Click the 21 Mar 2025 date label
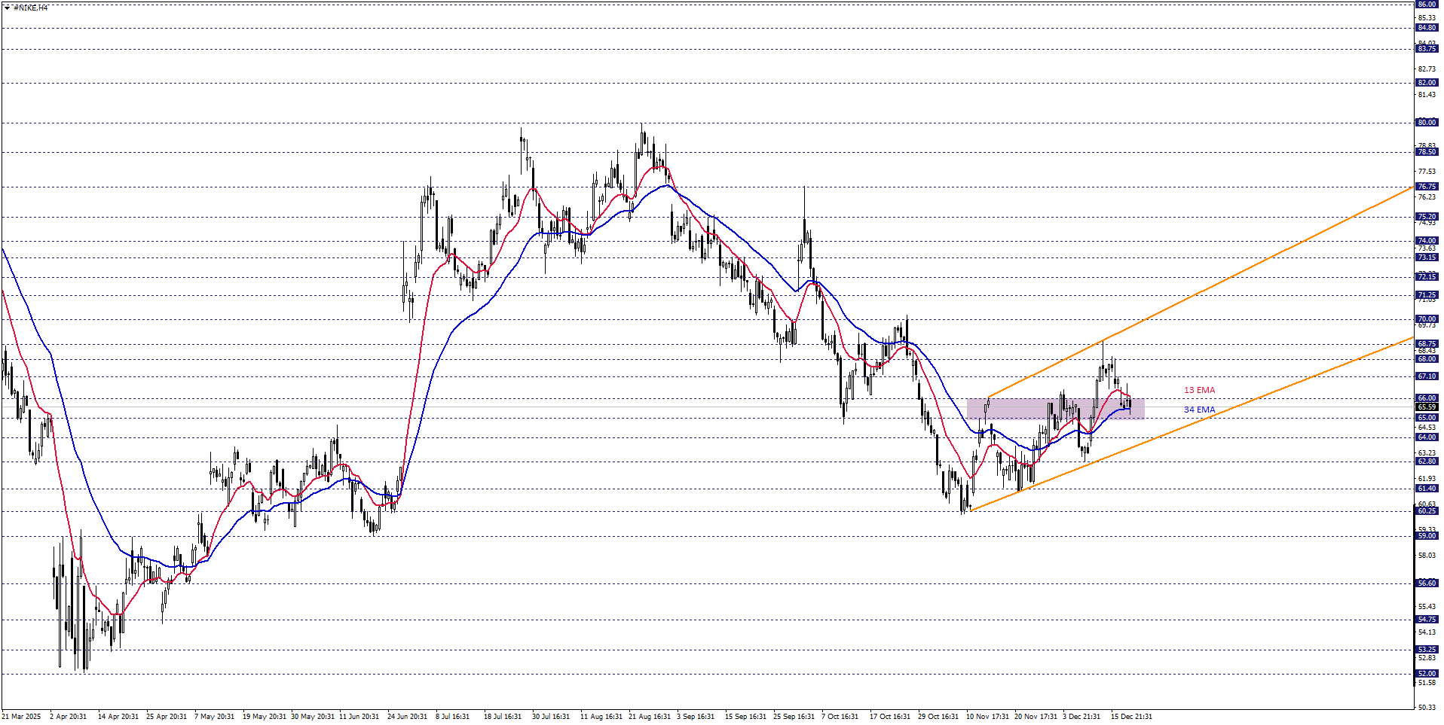Viewport: 1444px width, 725px height. [22, 717]
